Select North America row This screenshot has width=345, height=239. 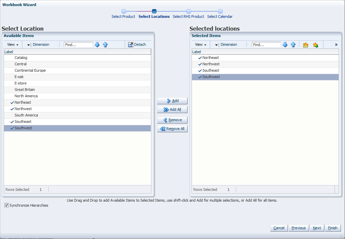[77, 96]
